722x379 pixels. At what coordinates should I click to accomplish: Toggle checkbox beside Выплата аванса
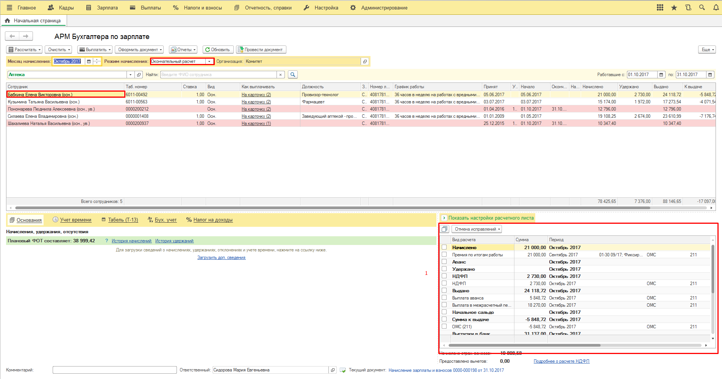(444, 298)
